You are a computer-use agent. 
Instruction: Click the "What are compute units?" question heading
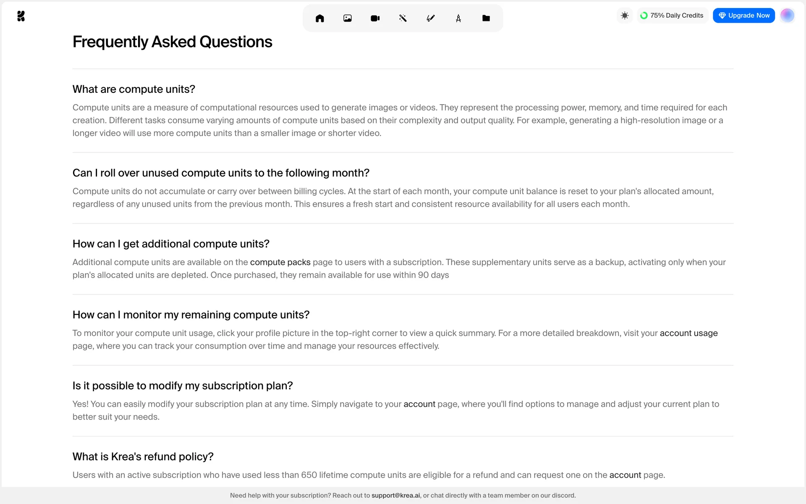[133, 89]
